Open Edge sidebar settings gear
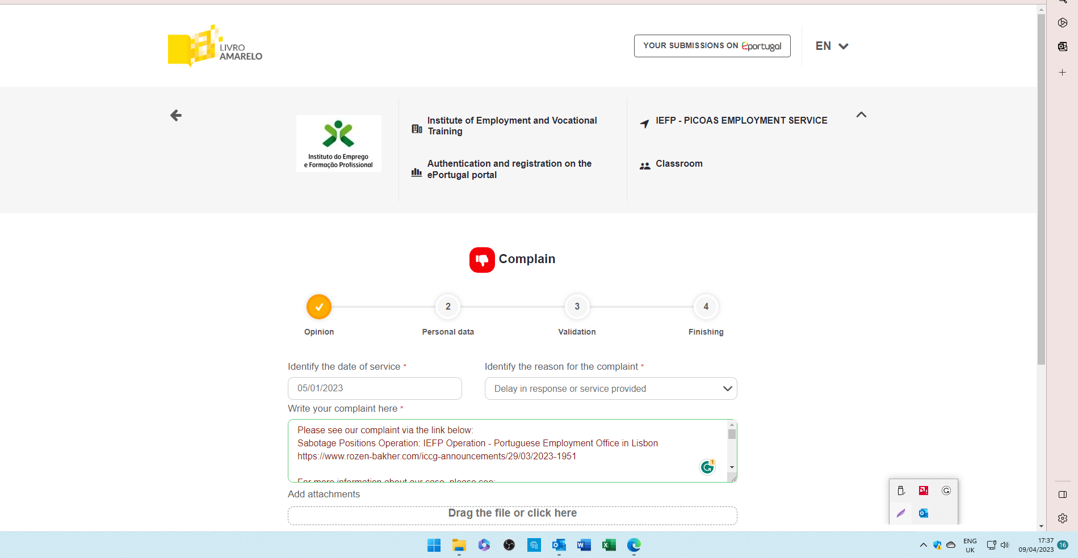This screenshot has width=1078, height=558. 1063,518
